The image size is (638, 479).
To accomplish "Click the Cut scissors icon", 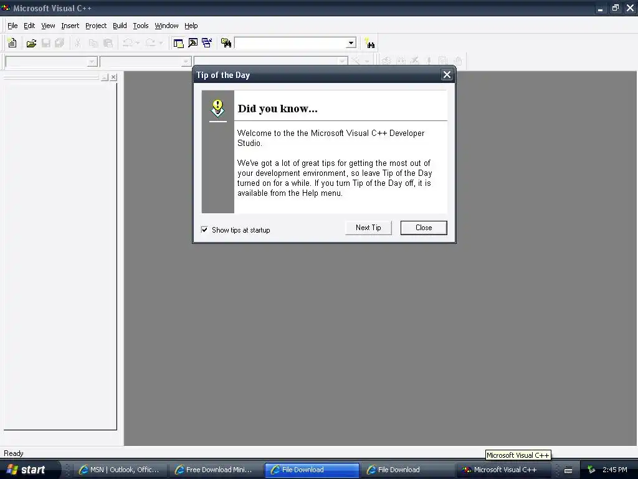I will pos(78,43).
